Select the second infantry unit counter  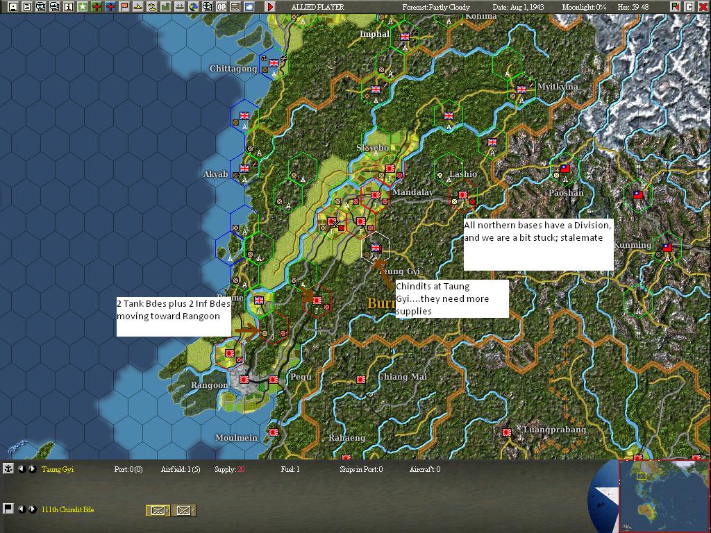pos(183,510)
